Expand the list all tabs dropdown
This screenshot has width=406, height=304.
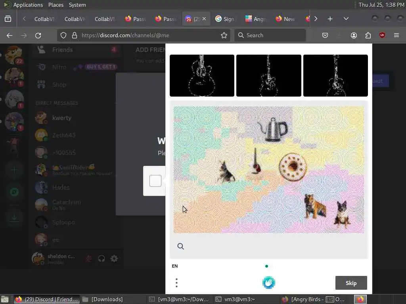point(346,19)
